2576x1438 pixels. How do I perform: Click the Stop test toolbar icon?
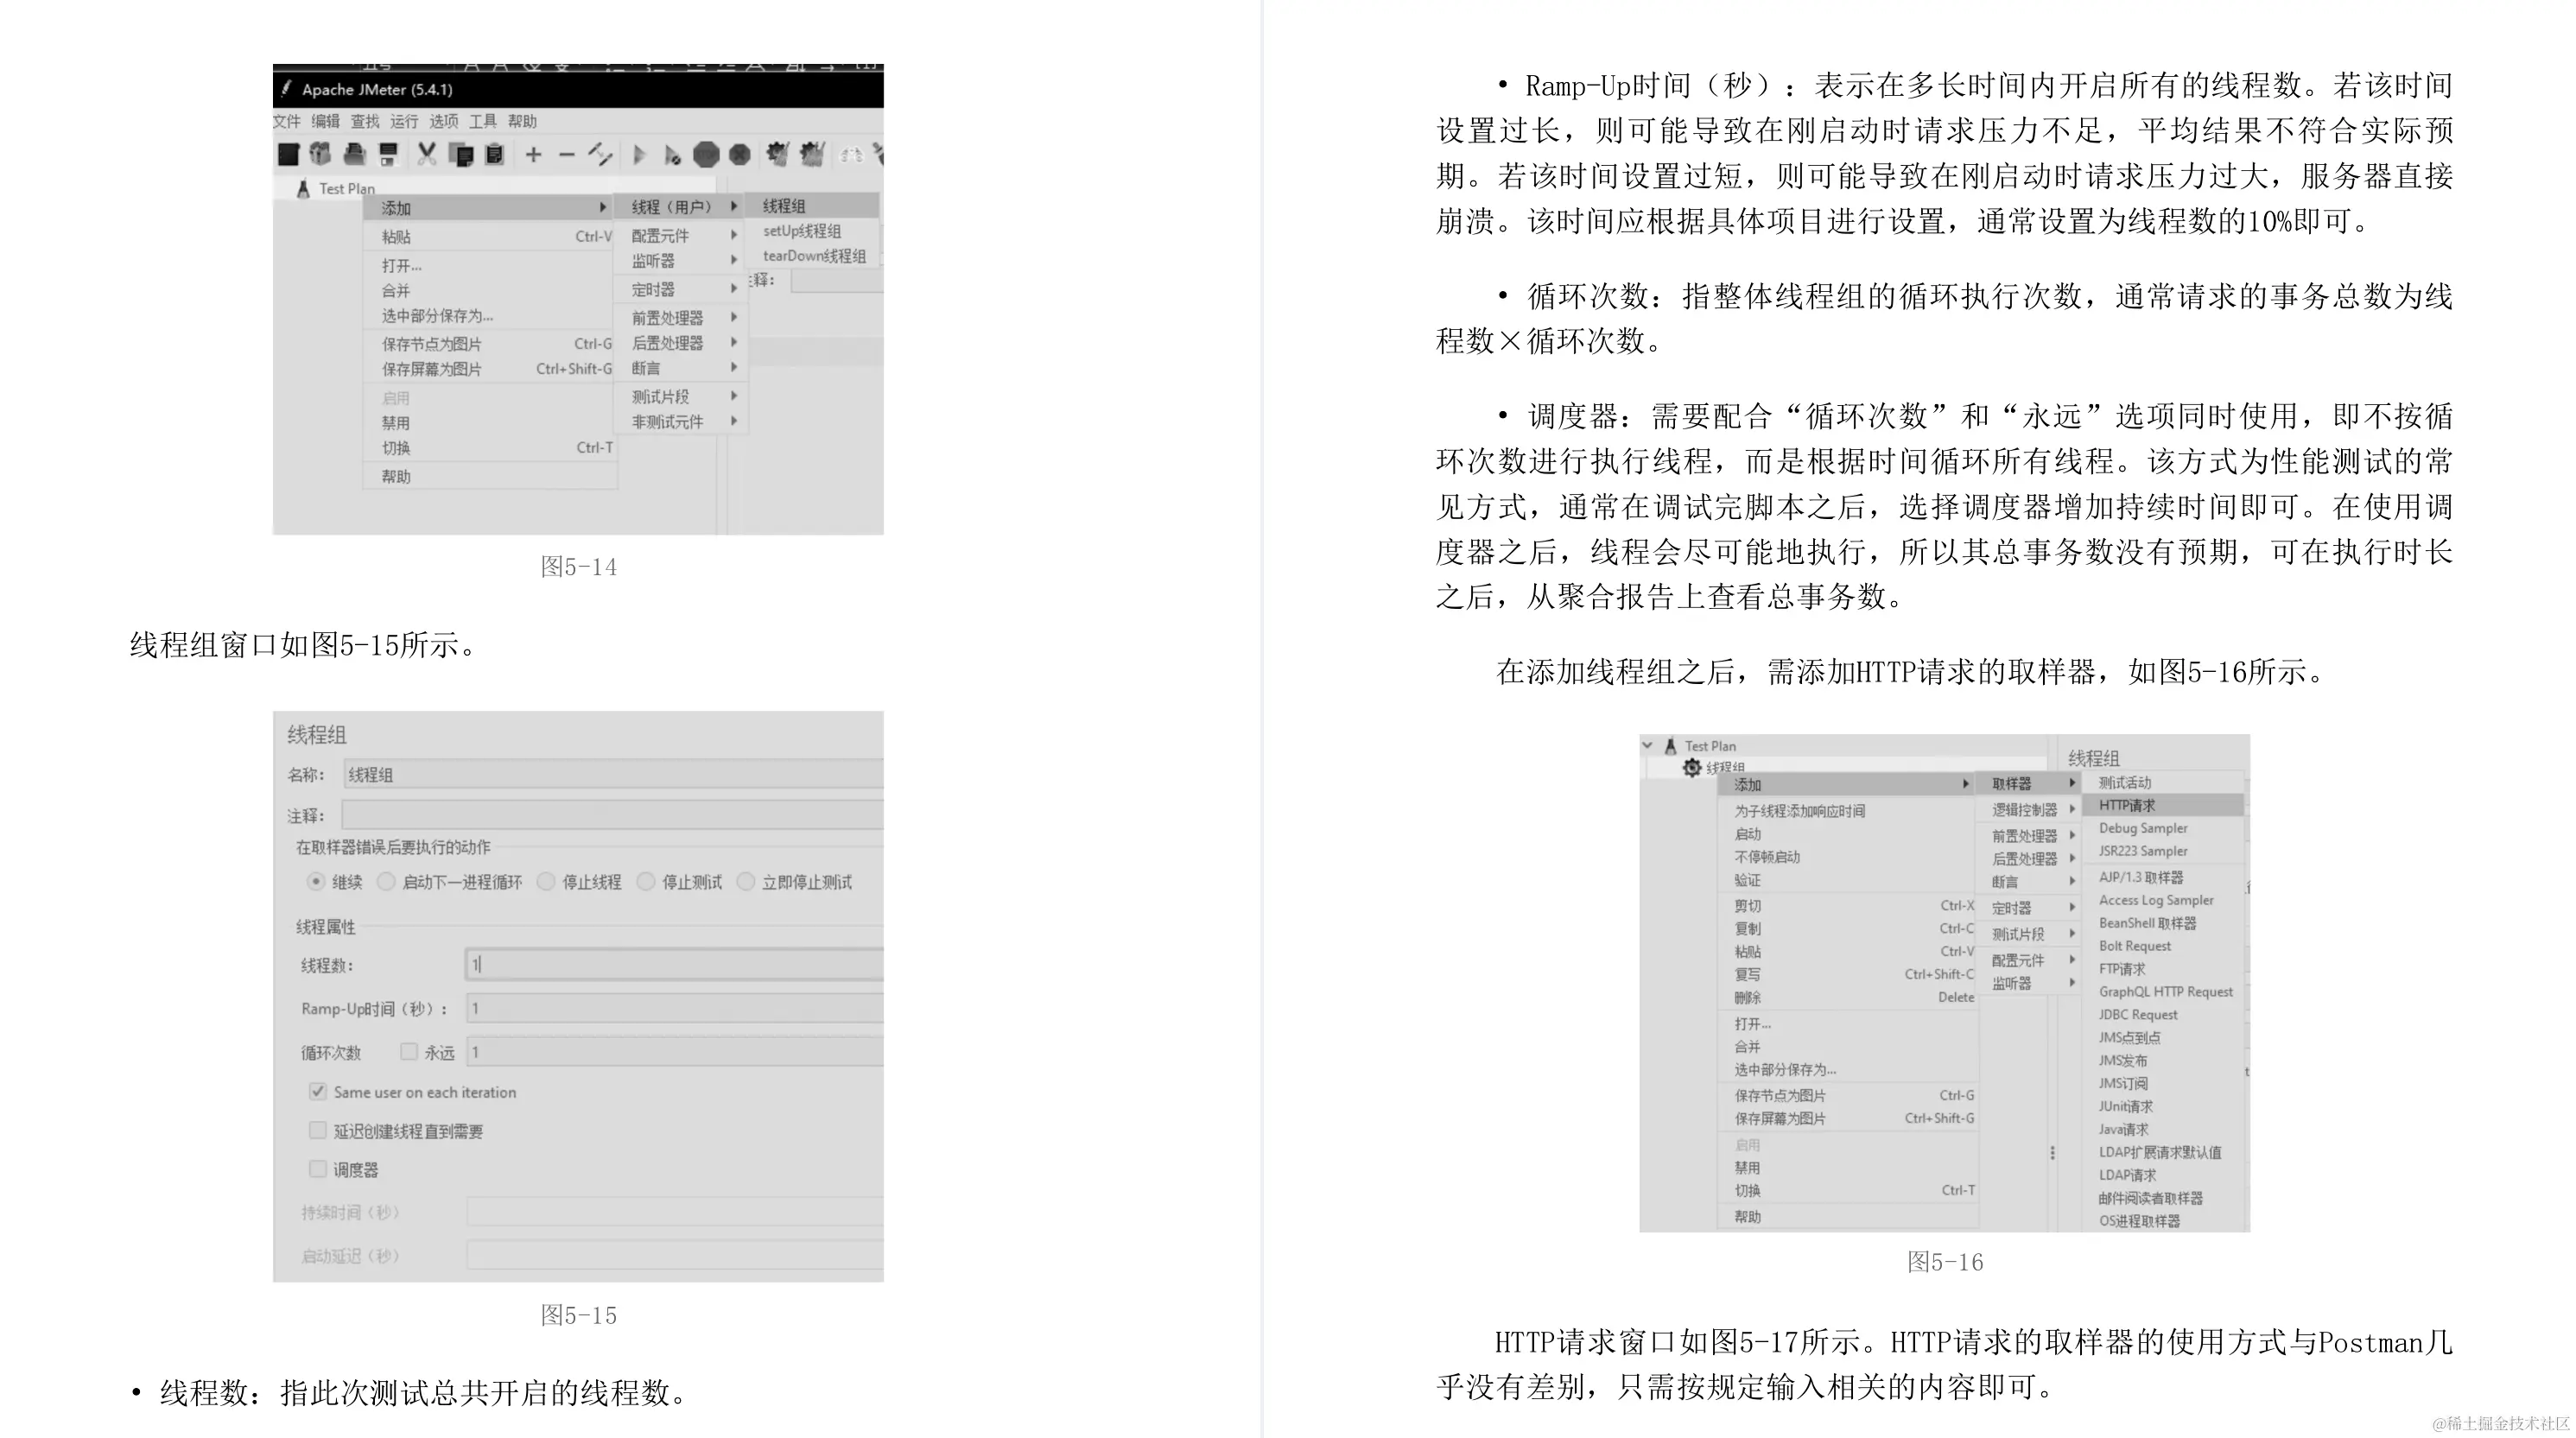coord(708,155)
